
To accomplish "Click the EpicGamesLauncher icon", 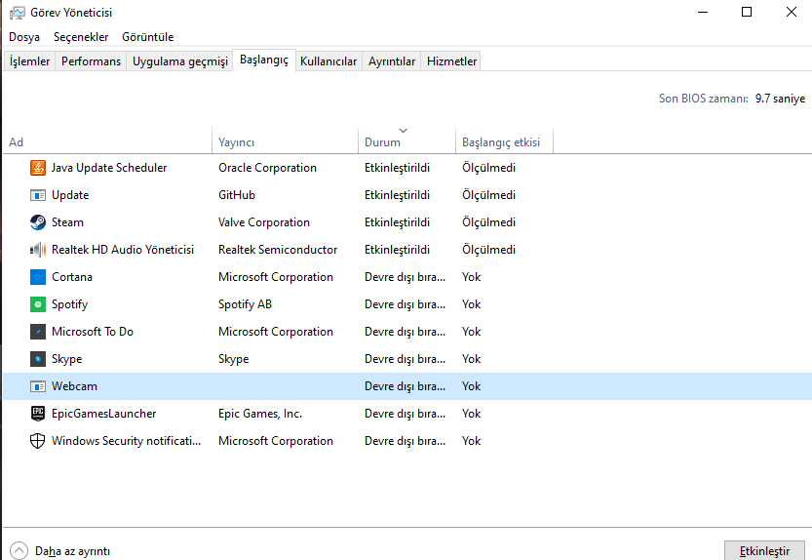I will [x=38, y=414].
